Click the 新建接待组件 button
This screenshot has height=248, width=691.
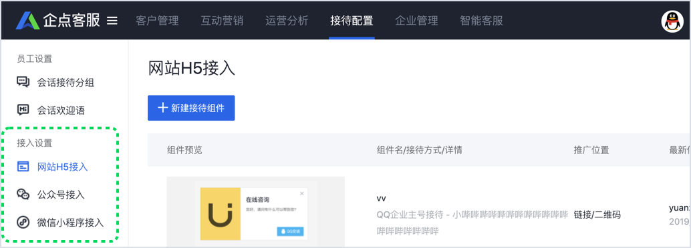pos(191,108)
